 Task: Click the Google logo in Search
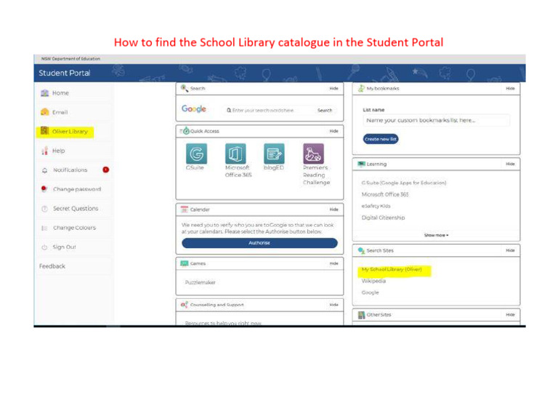click(193, 109)
